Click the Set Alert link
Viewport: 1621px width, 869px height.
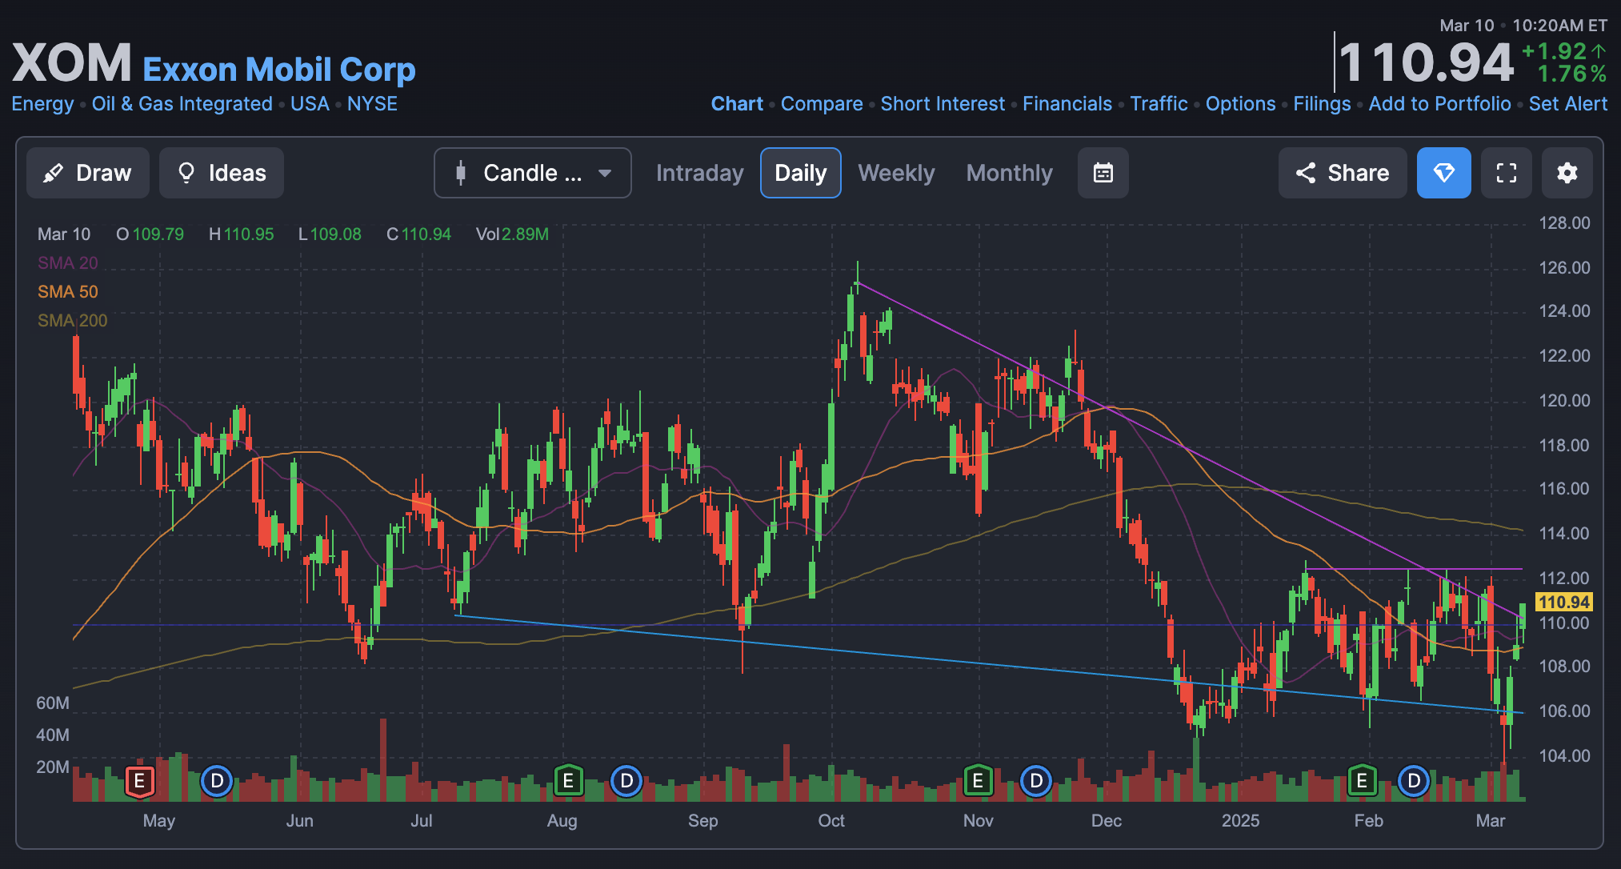[1567, 104]
